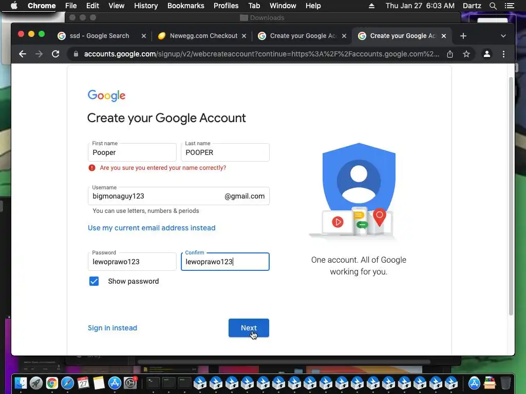
Task: Click the Username field
Action: click(178, 196)
